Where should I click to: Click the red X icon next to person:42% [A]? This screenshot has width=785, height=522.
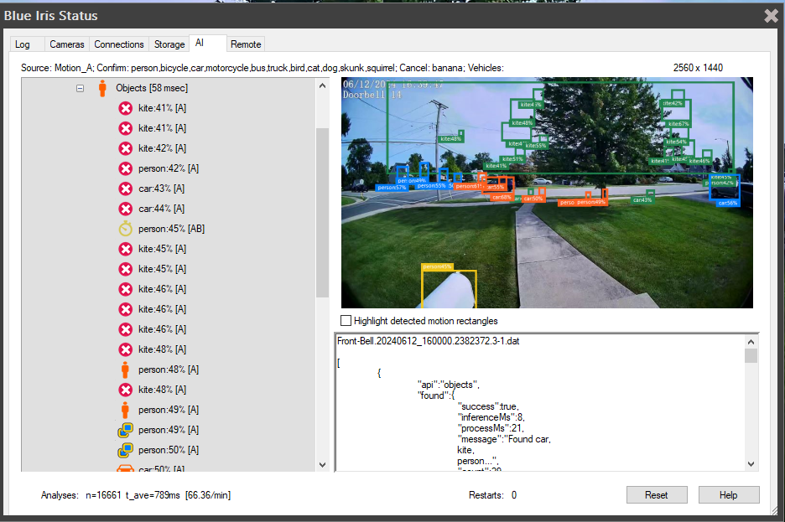pyautogui.click(x=126, y=168)
